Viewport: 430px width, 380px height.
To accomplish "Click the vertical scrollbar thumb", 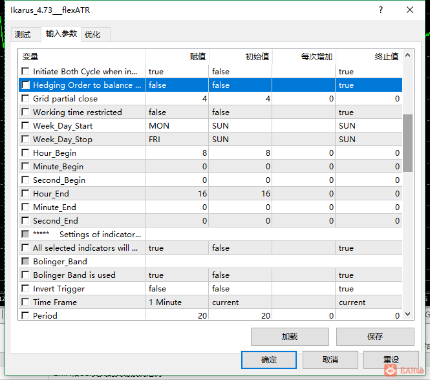I will point(408,143).
